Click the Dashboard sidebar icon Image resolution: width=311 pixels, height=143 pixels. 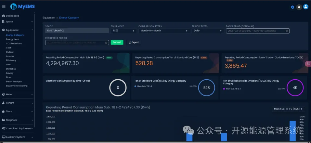(x=3, y=16)
